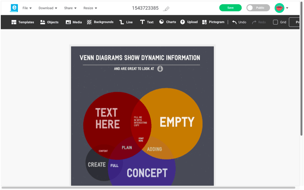Click the document title 1543723385
304x190 pixels.
click(145, 8)
